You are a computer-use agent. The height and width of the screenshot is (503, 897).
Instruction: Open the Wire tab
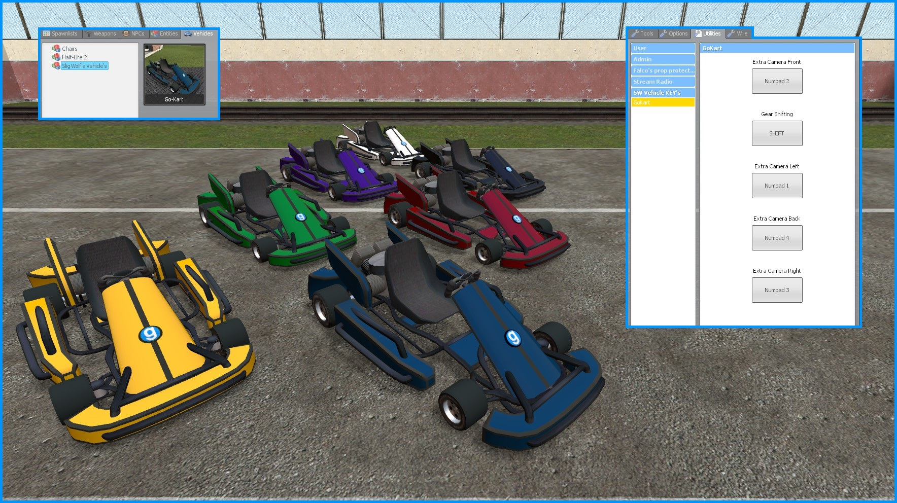(x=738, y=34)
